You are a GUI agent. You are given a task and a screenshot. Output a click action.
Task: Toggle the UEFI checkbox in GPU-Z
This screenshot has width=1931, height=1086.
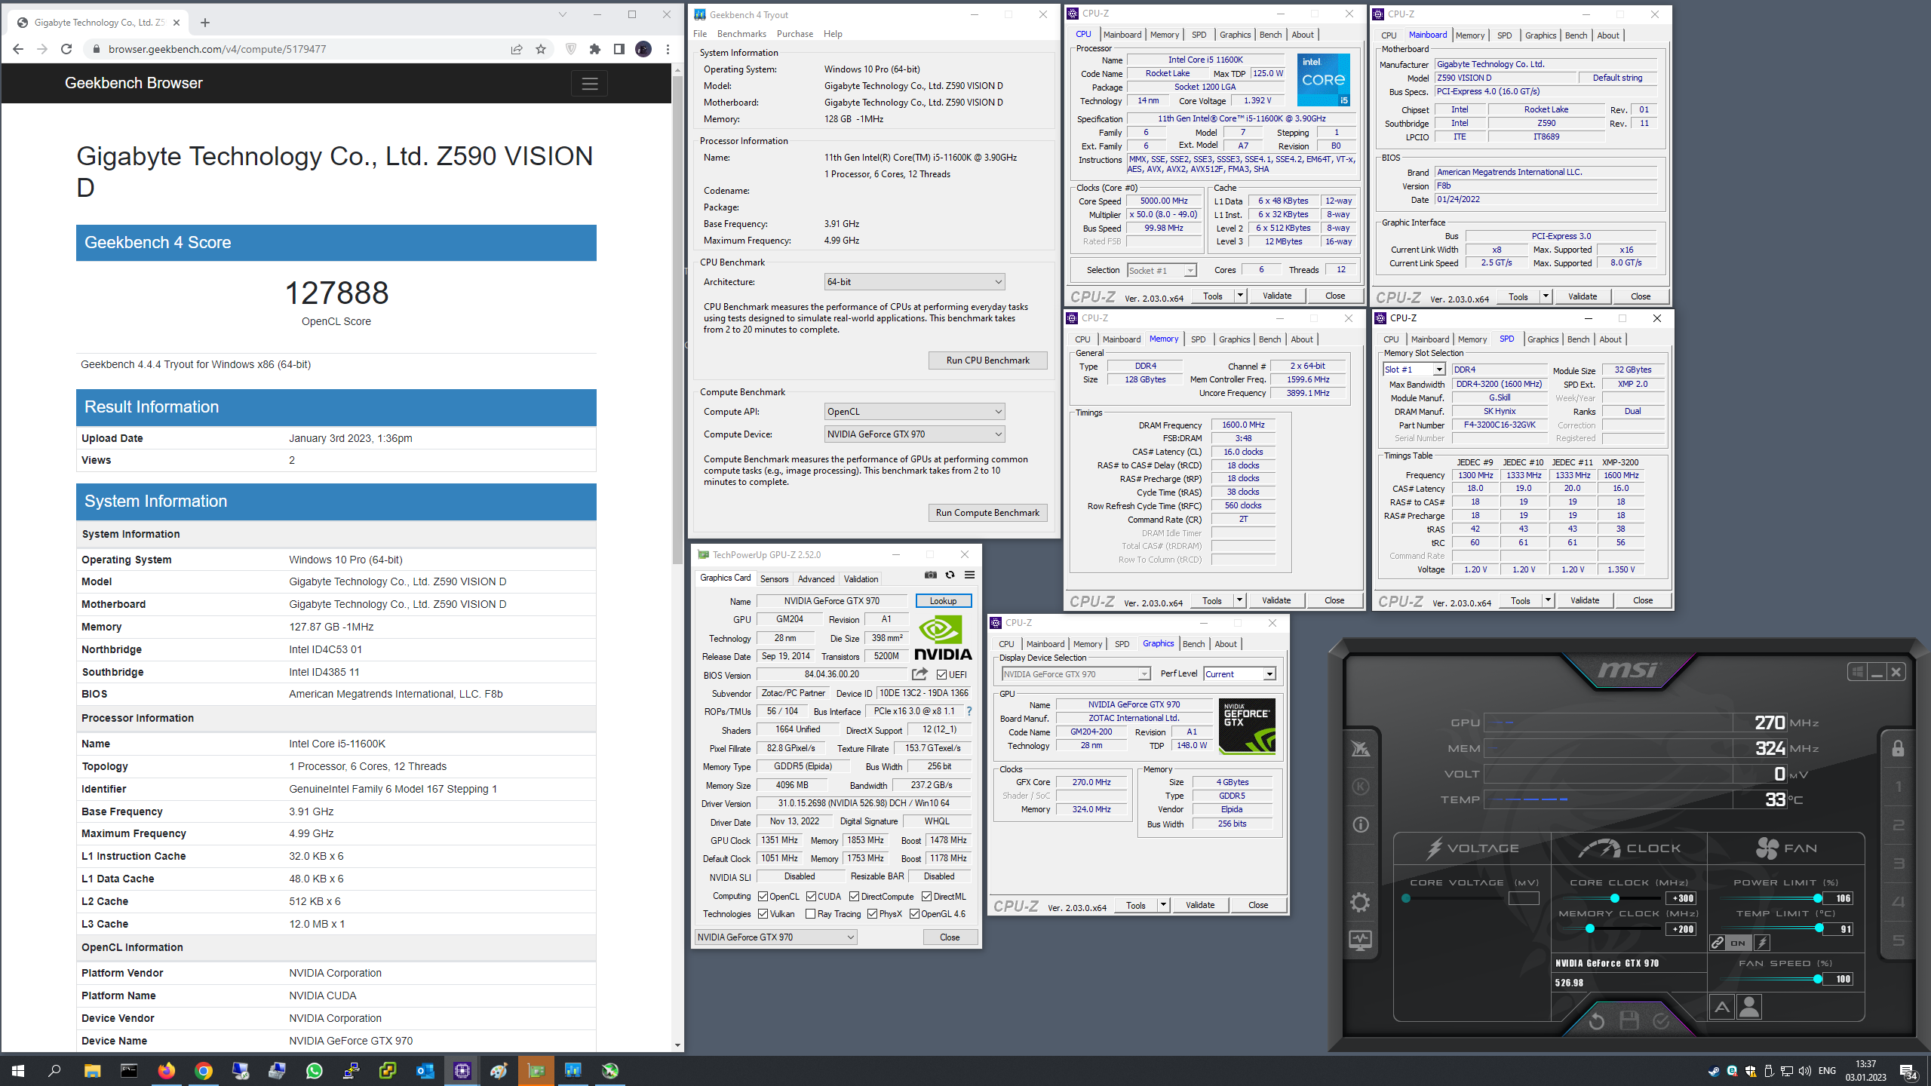tap(941, 675)
